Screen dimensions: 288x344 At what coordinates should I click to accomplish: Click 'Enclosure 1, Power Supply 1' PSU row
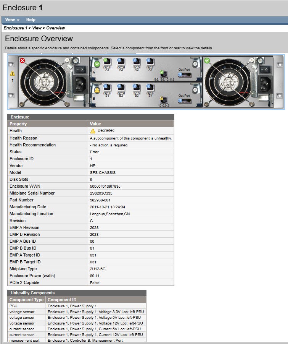[77, 306]
